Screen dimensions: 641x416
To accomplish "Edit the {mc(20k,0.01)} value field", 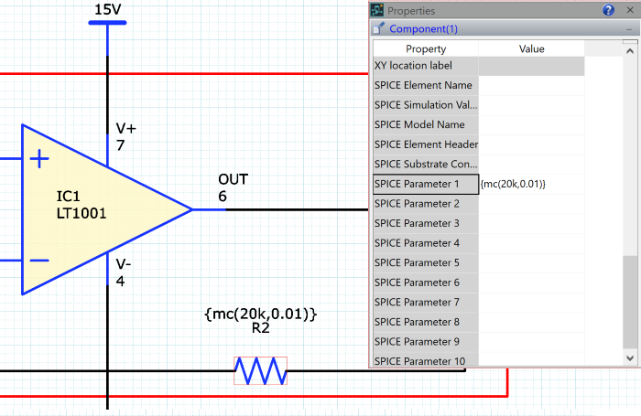I will point(531,184).
